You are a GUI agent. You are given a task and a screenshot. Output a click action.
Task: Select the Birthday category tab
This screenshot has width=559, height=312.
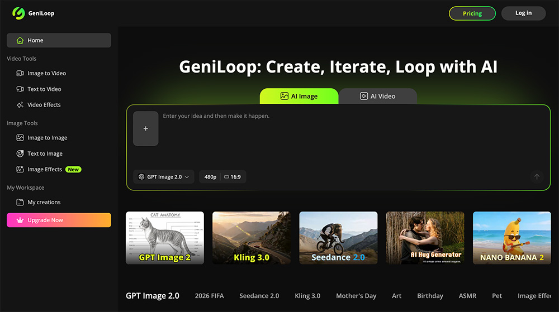click(430, 296)
